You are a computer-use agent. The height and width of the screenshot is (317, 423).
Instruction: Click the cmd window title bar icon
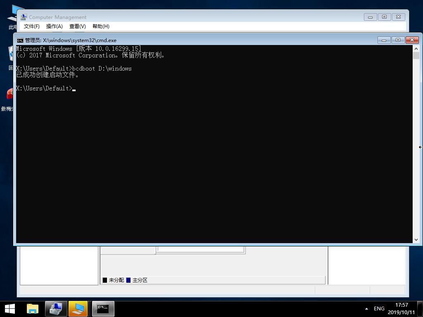[20, 40]
